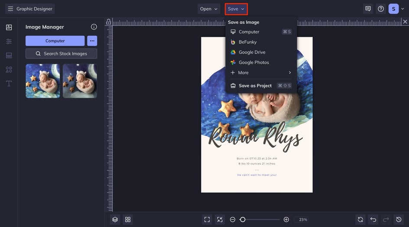This screenshot has height=227, width=409.
Task: Save image to Computer
Action: point(261,32)
